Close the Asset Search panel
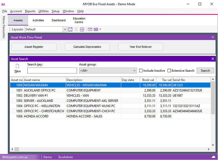218x160 pixels. tap(213, 59)
